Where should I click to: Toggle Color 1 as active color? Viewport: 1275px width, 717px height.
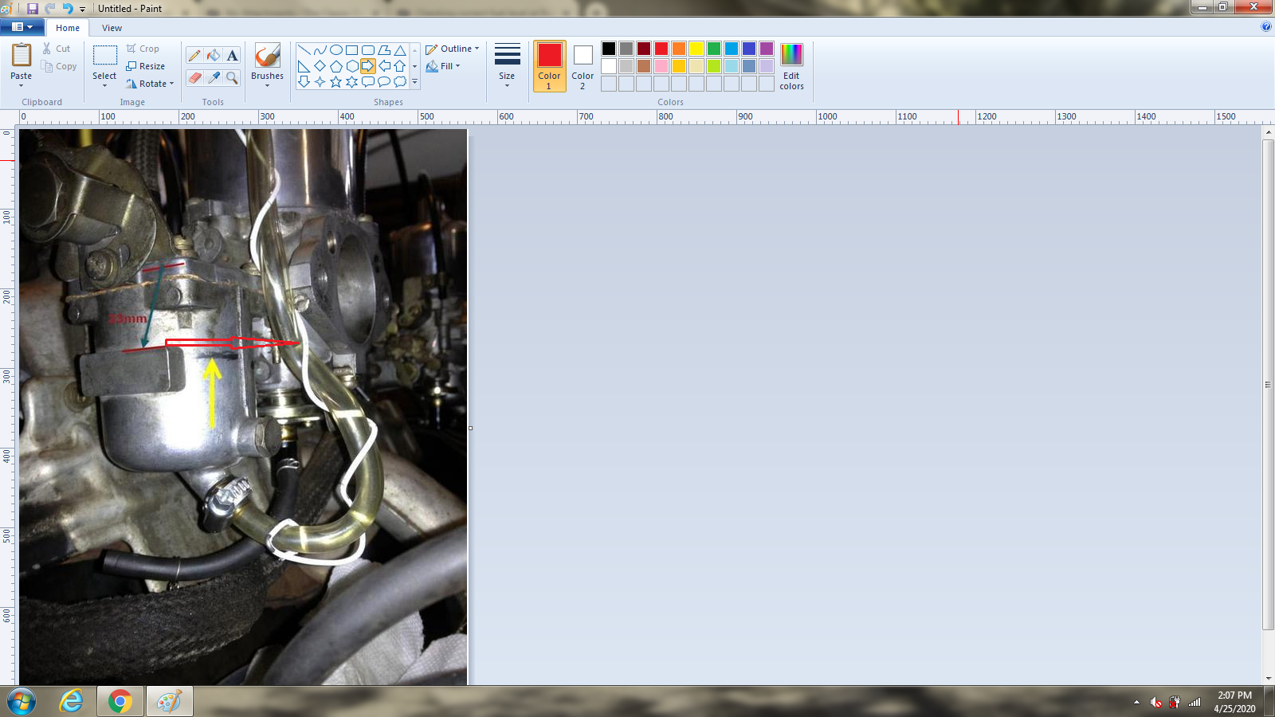(549, 66)
